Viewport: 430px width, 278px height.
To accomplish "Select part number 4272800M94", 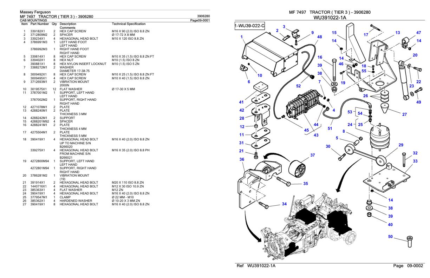I will click(40, 161).
